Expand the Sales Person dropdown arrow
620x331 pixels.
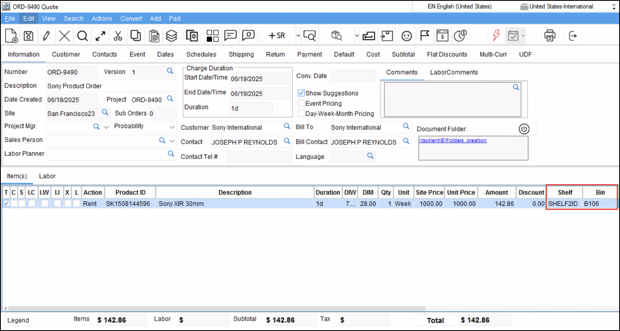pyautogui.click(x=172, y=141)
